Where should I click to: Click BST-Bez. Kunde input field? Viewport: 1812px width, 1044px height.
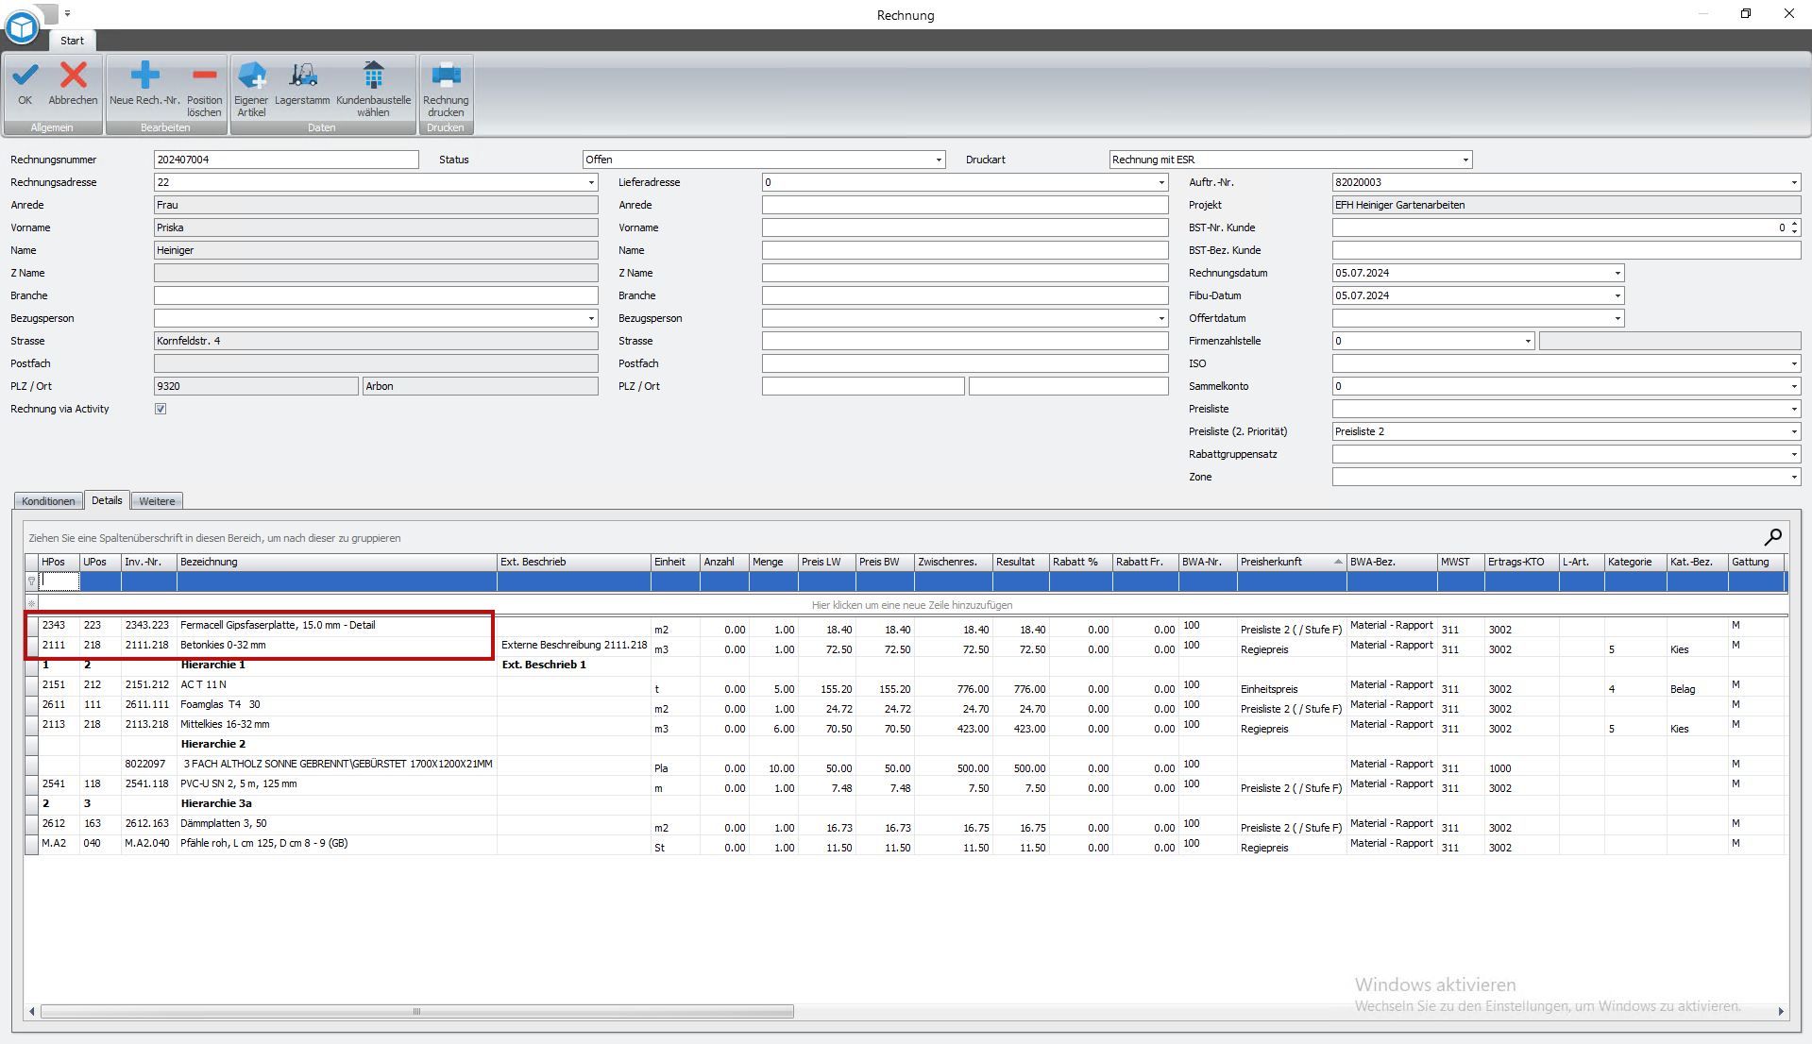(1566, 250)
